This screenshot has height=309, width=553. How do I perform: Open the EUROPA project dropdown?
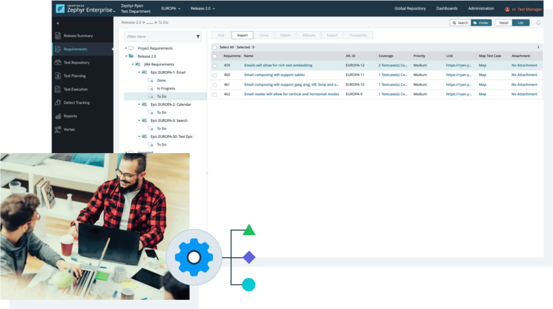coord(171,9)
